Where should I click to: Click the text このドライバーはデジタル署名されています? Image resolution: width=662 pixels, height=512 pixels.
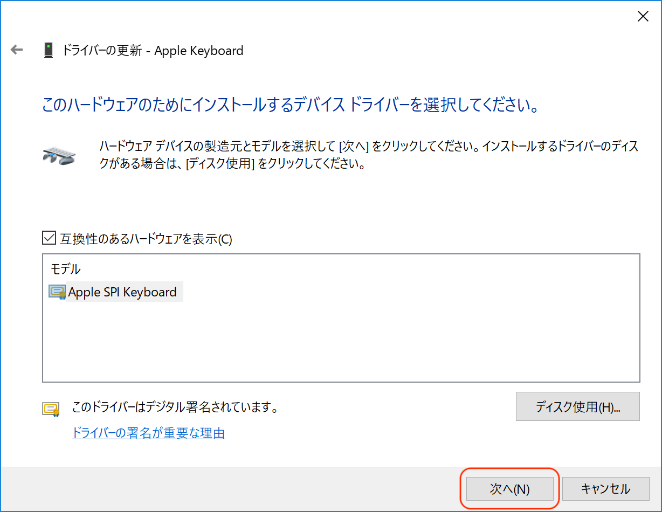click(x=175, y=407)
